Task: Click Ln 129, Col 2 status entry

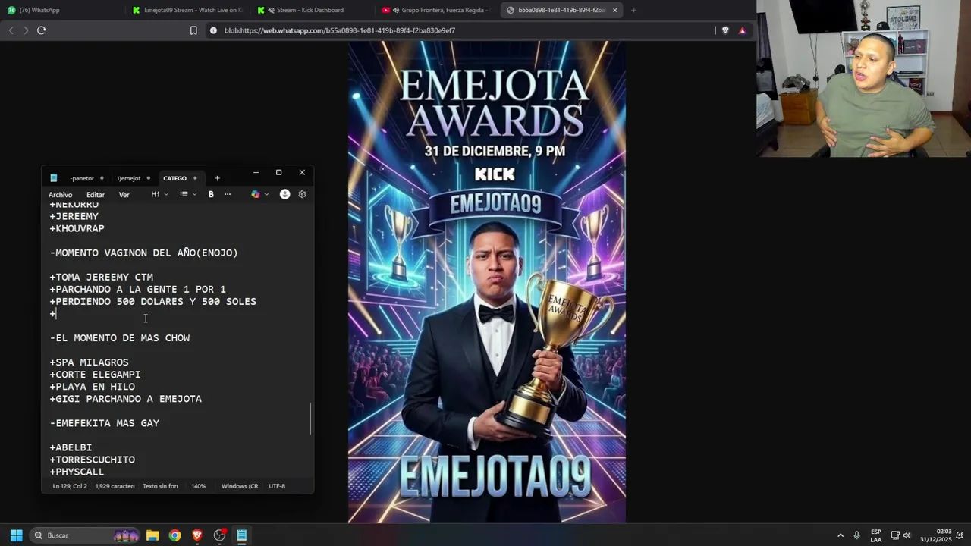Action: (70, 486)
